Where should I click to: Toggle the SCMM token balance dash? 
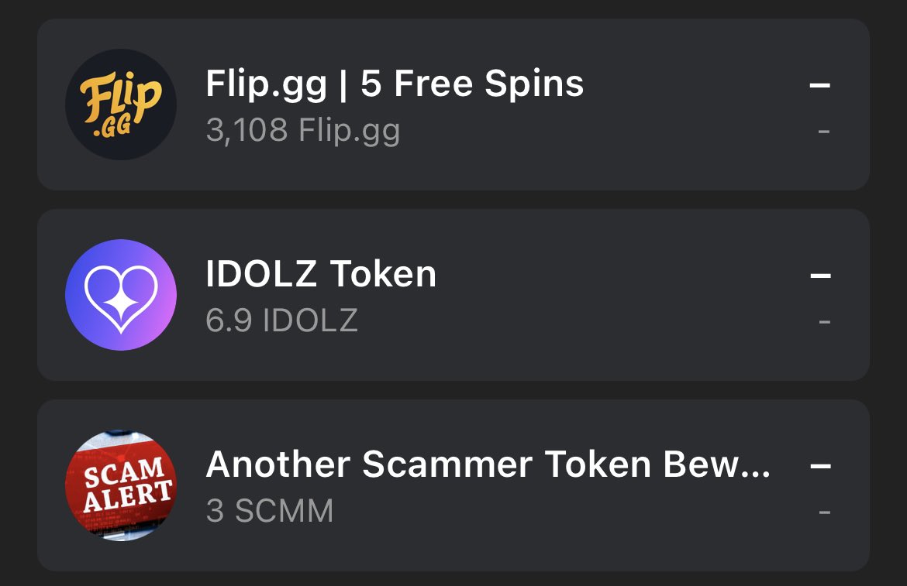pyautogui.click(x=823, y=512)
